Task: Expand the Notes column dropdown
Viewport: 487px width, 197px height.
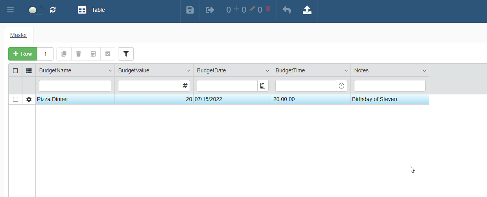Action: pyautogui.click(x=424, y=71)
